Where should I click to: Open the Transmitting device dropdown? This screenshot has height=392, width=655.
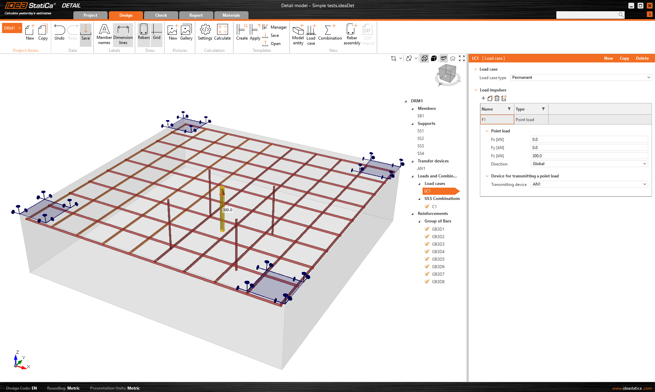tap(589, 184)
